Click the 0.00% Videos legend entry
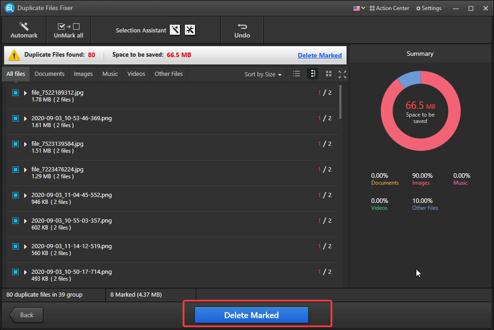 coord(379,204)
